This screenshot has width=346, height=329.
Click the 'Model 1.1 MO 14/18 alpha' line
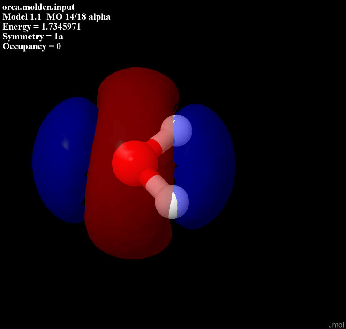coord(56,17)
